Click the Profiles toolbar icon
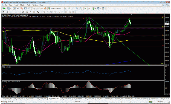 pyautogui.click(x=8, y=9)
